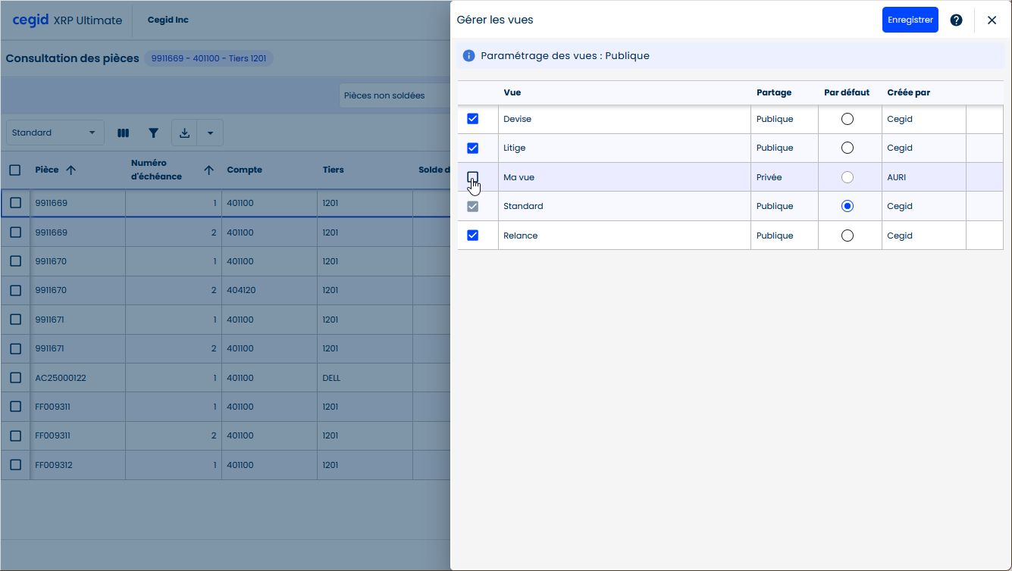The height and width of the screenshot is (571, 1012).
Task: Click the Partage column header
Action: click(773, 92)
